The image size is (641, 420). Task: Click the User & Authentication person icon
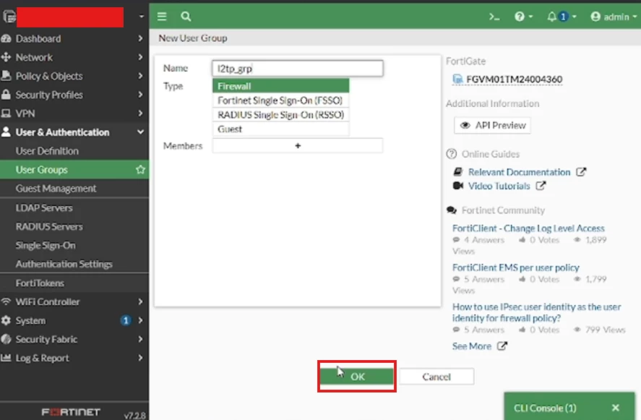6,132
